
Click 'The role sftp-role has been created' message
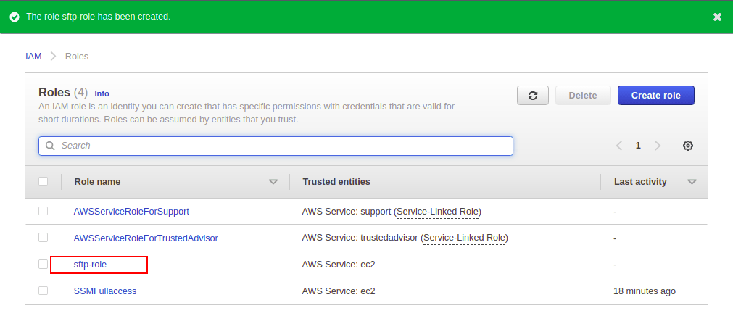click(x=99, y=17)
